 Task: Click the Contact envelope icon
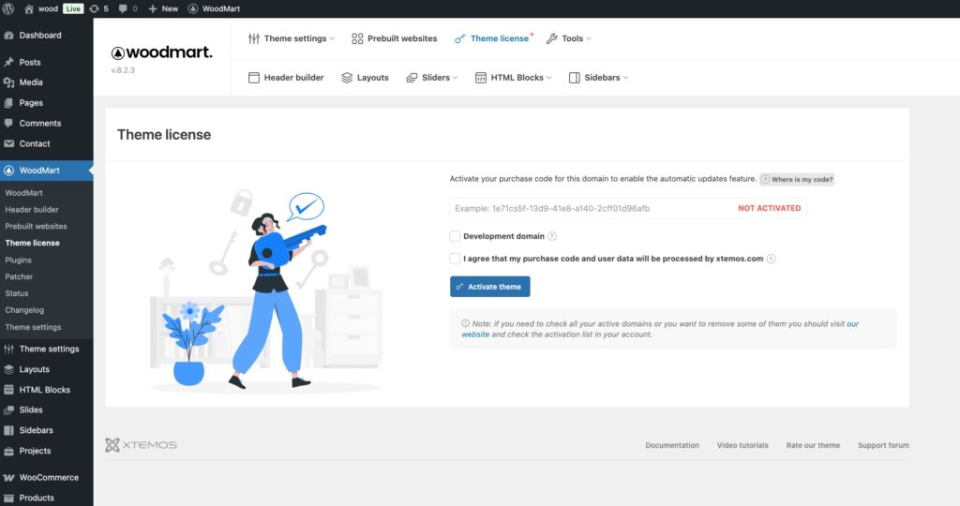8,143
